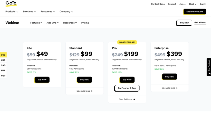Image resolution: width=211 pixels, height=113 pixels.
Task: Open the Get a Demo link
Action: click(200, 22)
